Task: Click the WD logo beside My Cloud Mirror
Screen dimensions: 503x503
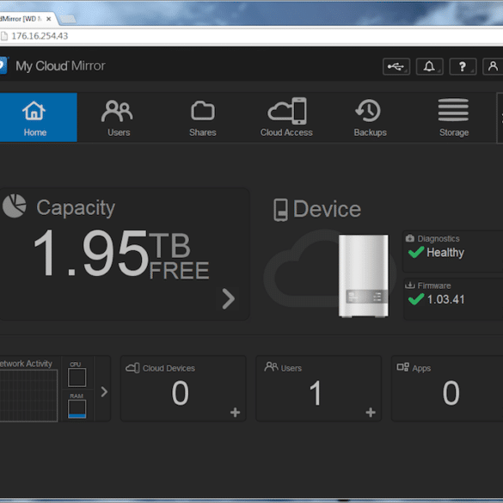Action: pyautogui.click(x=3, y=65)
